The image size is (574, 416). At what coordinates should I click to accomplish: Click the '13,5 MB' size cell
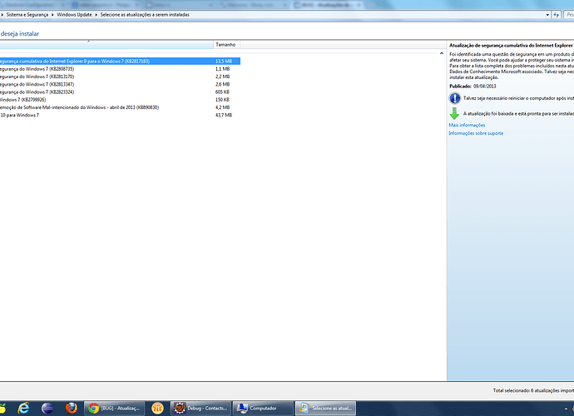click(x=224, y=62)
